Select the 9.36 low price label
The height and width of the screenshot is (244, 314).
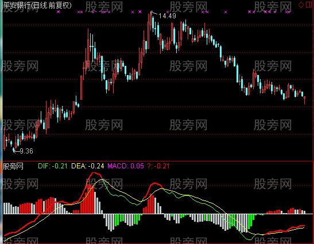pyautogui.click(x=26, y=151)
